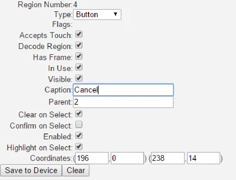Click the coordinate field showing 238
The height and width of the screenshot is (180, 236).
[167, 158]
